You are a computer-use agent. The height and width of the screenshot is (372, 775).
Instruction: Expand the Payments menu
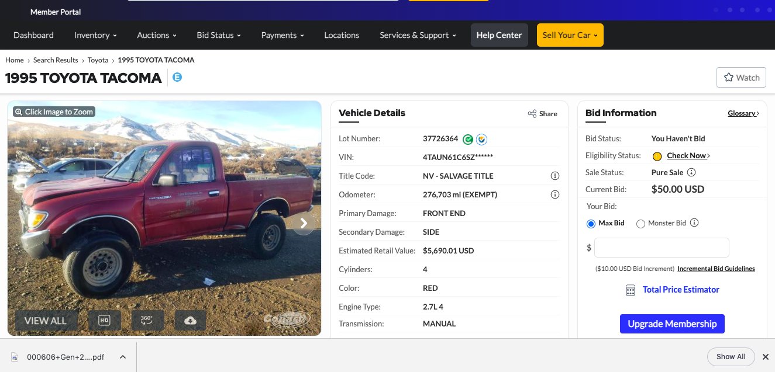click(x=283, y=35)
